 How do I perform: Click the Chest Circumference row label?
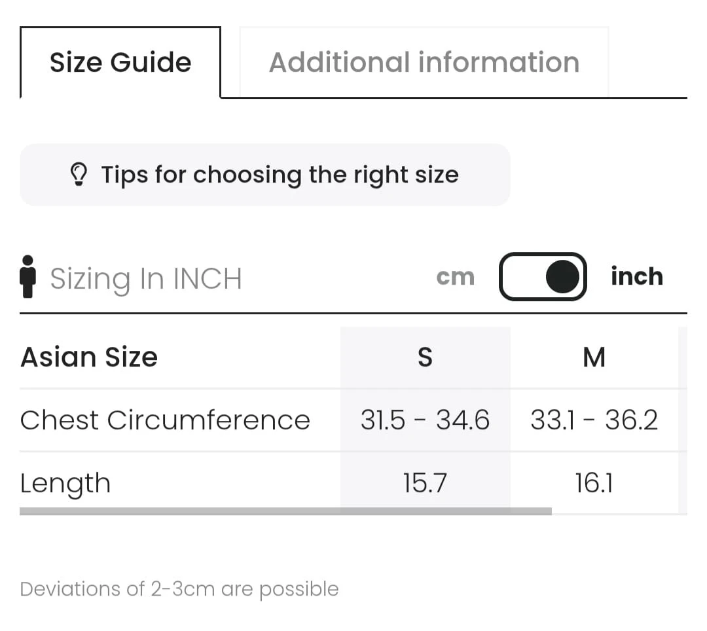click(165, 420)
